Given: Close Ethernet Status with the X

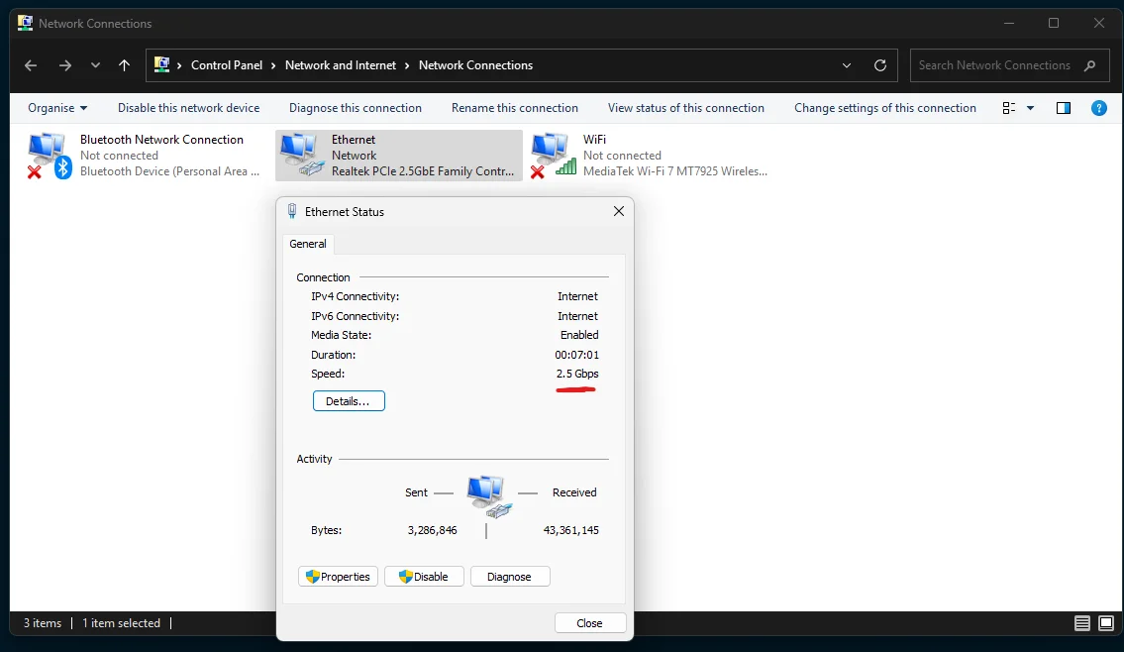Looking at the screenshot, I should [619, 212].
